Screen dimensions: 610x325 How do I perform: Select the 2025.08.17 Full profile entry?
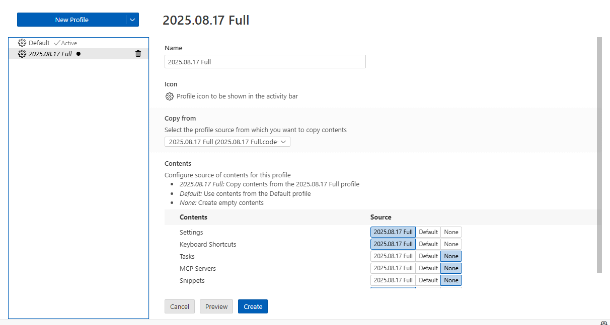point(50,54)
